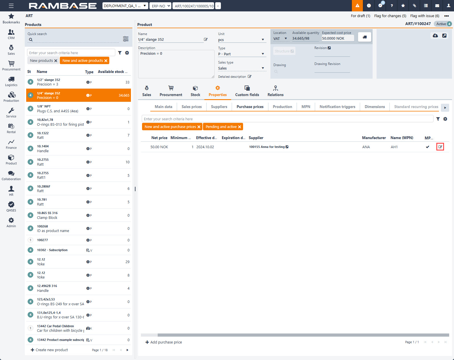Expand the Unit dropdown

[x=262, y=40]
